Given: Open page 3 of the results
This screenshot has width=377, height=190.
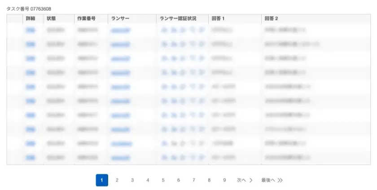Looking at the screenshot, I should tap(132, 180).
